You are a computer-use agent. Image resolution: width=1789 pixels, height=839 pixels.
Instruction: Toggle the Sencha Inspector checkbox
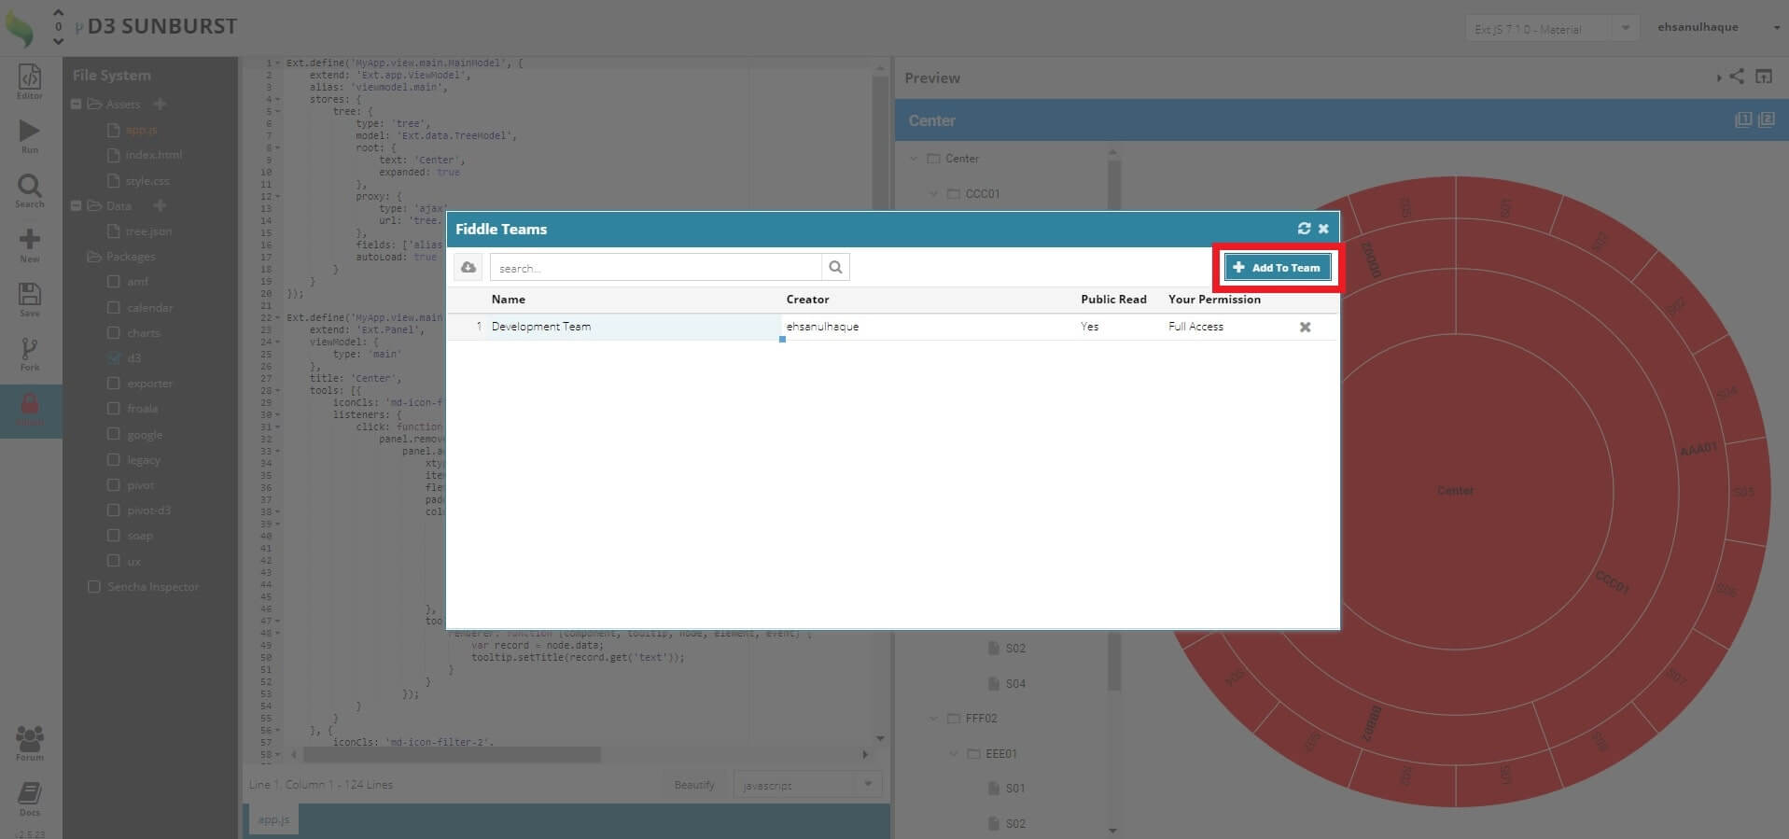[93, 586]
